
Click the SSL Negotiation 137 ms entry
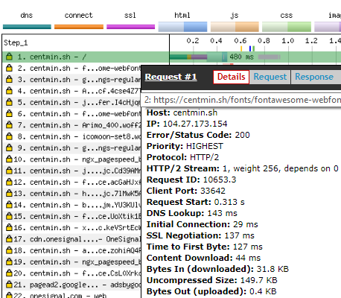[x=200, y=235]
